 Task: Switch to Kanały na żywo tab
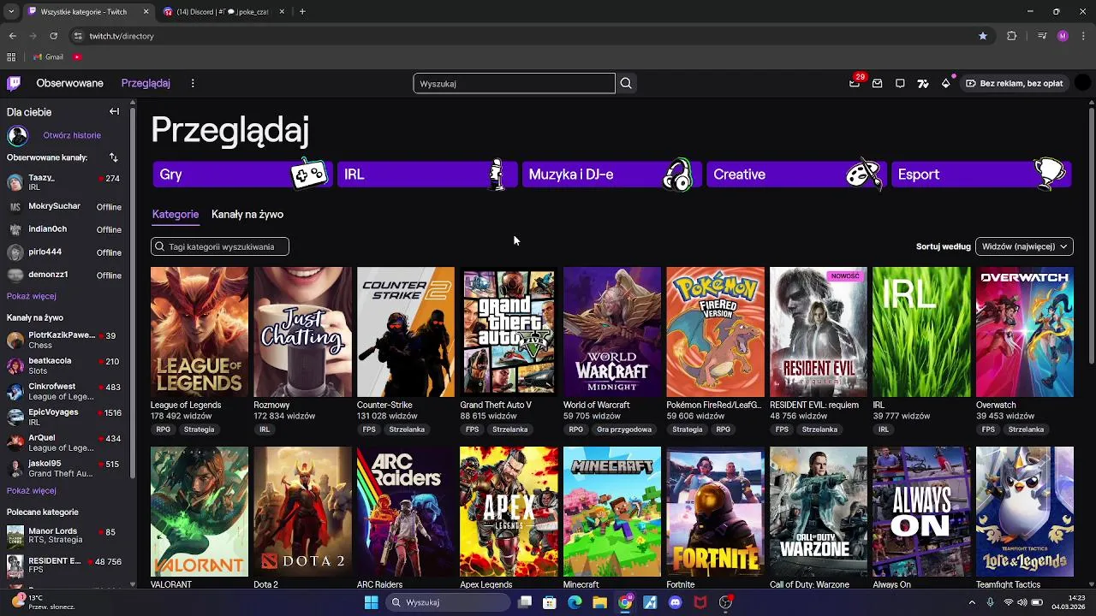tap(247, 214)
